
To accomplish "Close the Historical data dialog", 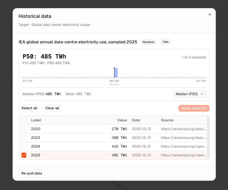I will point(210,14).
